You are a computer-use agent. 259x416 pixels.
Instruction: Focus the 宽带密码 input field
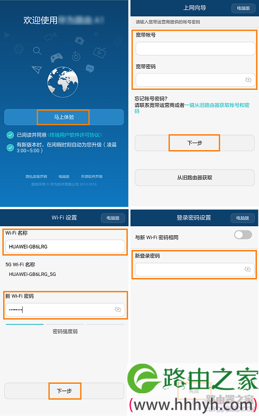coord(196,80)
